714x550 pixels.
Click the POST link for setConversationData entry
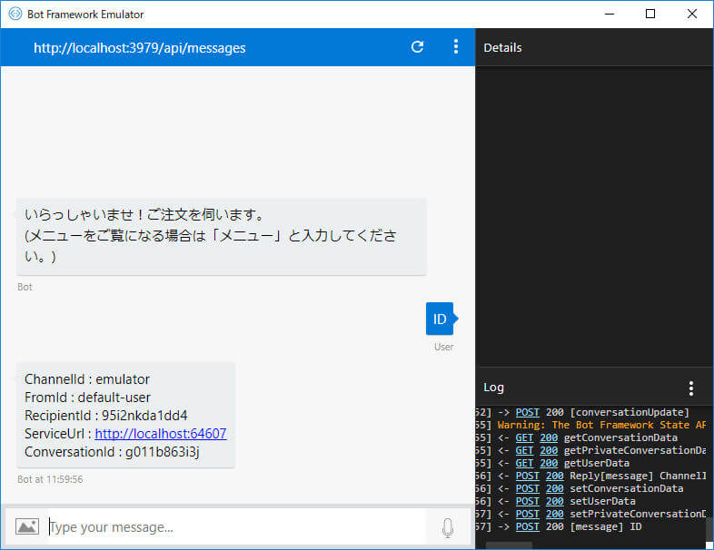point(527,488)
